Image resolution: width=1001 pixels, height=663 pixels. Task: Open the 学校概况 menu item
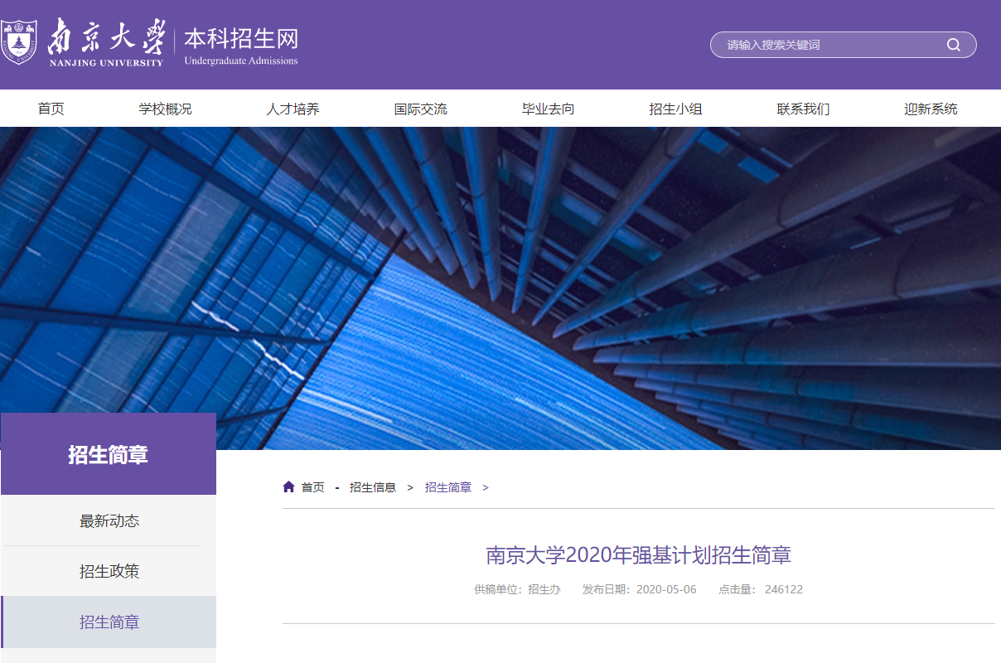pos(165,109)
